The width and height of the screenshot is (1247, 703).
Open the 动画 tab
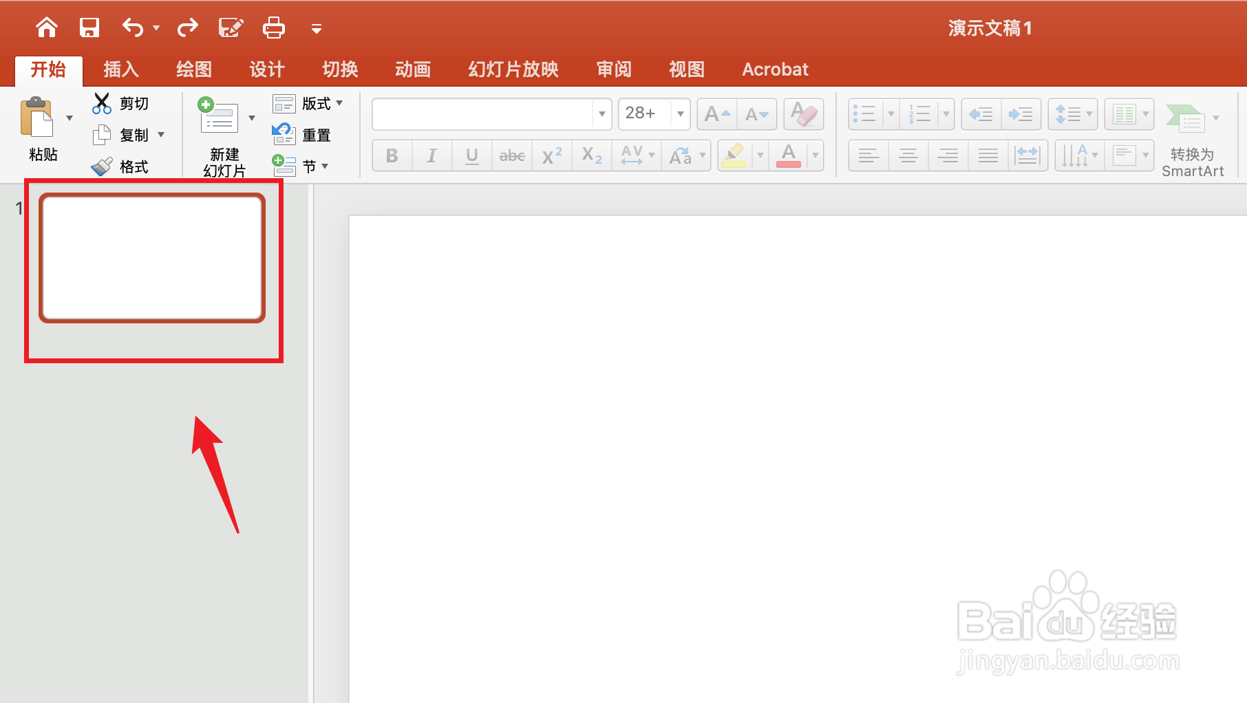413,69
